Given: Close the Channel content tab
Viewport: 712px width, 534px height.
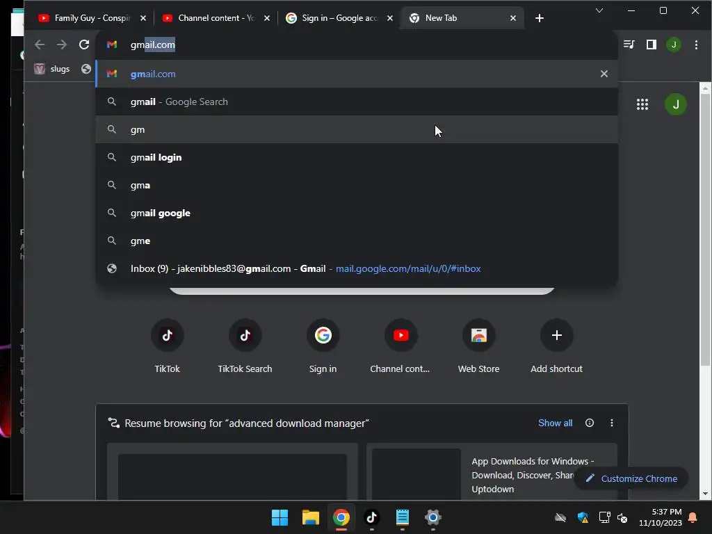Looking at the screenshot, I should coord(267,18).
